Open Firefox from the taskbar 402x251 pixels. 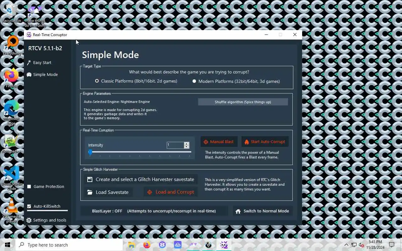click(147, 245)
